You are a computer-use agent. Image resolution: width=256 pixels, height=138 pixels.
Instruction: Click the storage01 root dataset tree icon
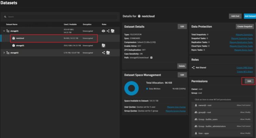(x=8, y=31)
